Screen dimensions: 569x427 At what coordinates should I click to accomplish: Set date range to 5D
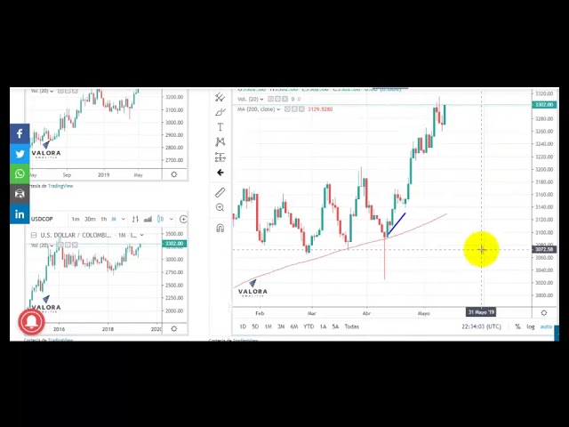[255, 326]
